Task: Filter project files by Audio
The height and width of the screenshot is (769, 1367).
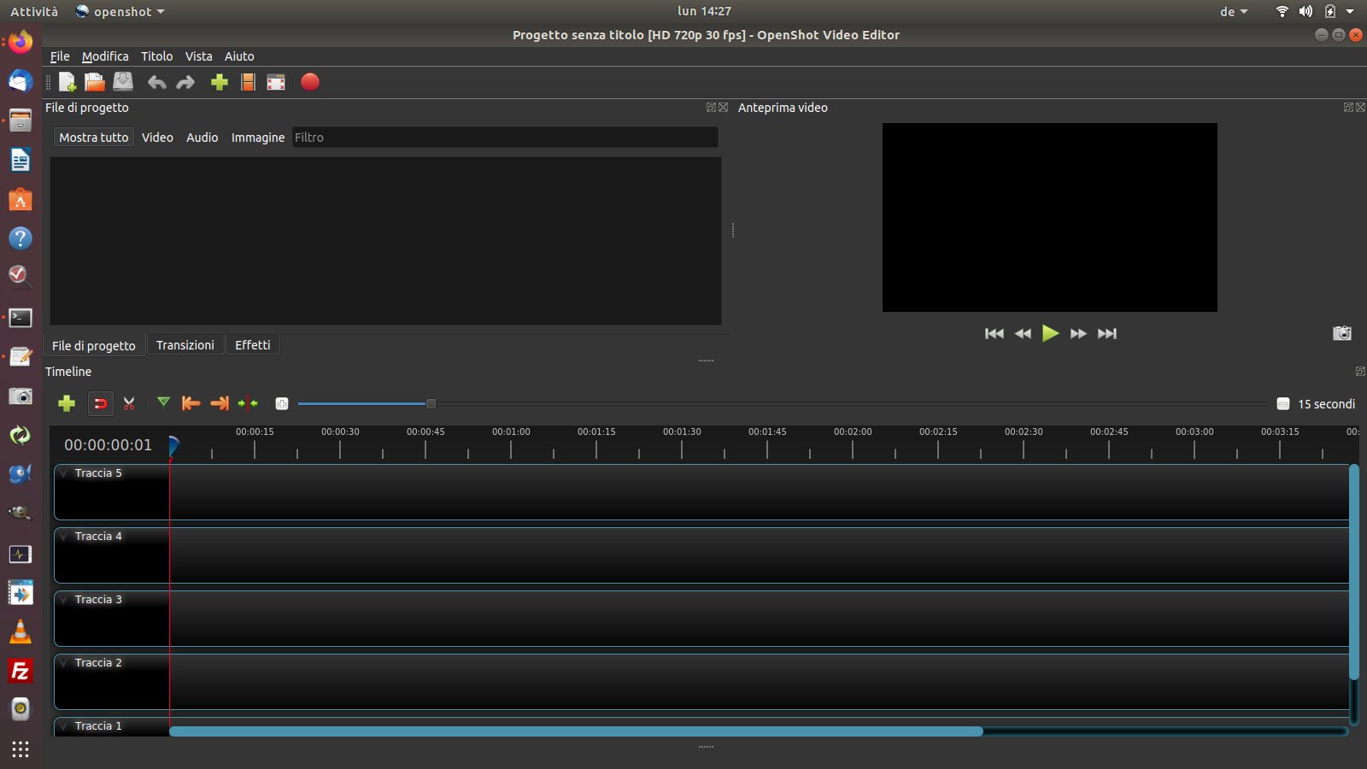Action: (x=202, y=137)
